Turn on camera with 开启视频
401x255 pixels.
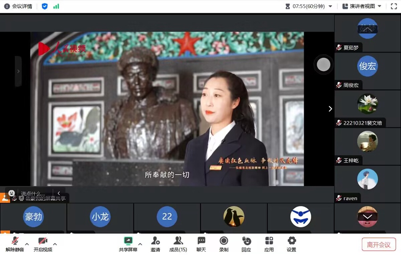point(42,244)
